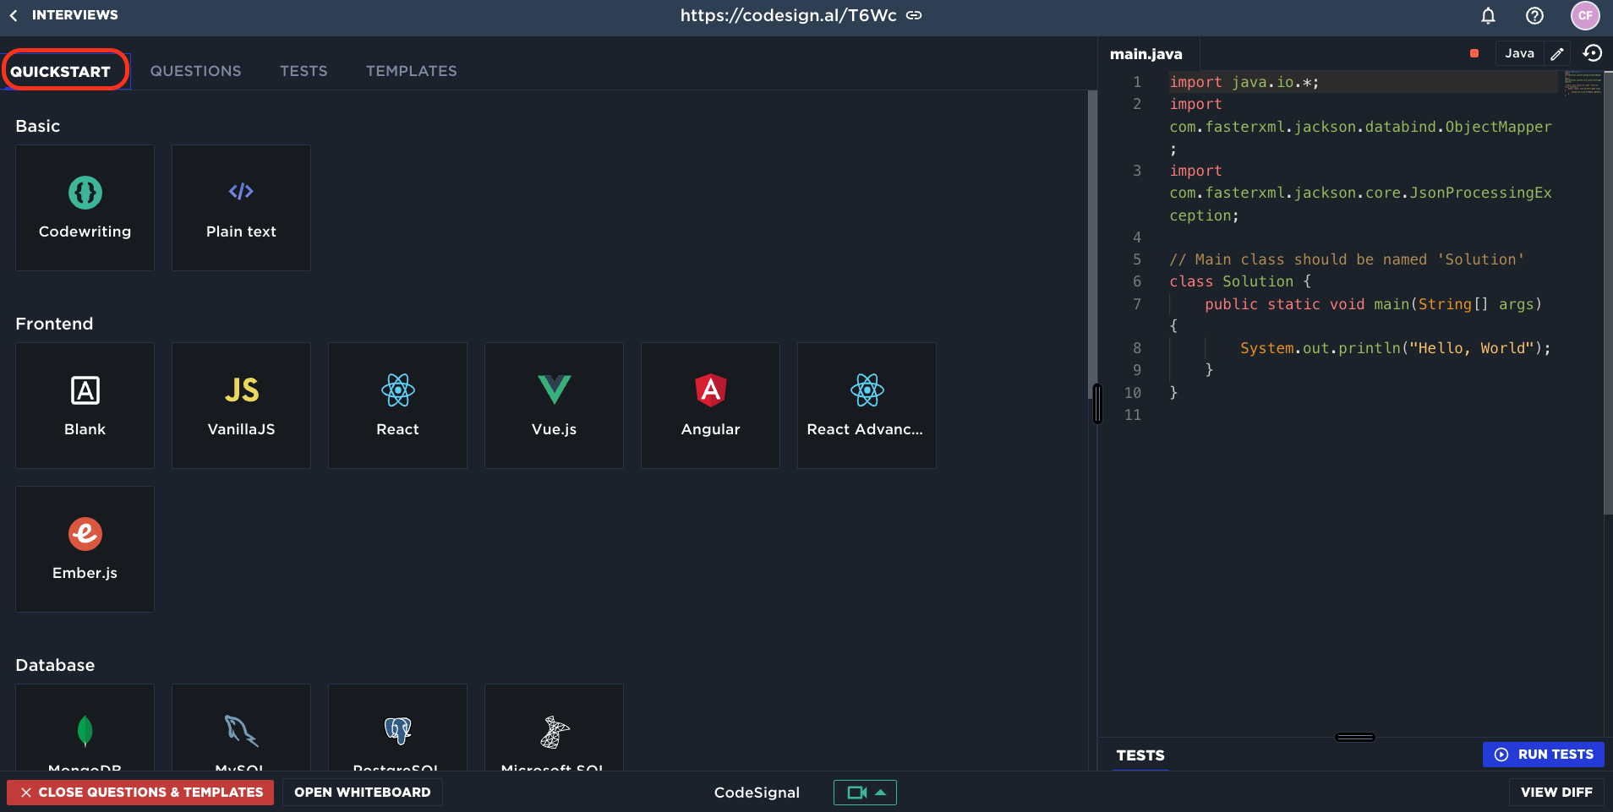Open the CF user avatar menu
The width and height of the screenshot is (1613, 812).
[x=1585, y=15]
